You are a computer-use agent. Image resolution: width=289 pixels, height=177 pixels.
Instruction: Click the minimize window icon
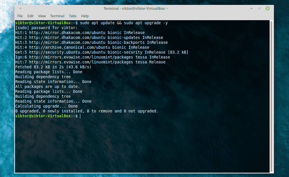[251, 8]
